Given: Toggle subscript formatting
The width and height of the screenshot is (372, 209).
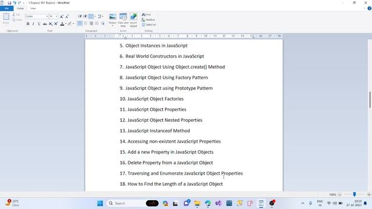Looking at the screenshot, I should pos(51,24).
